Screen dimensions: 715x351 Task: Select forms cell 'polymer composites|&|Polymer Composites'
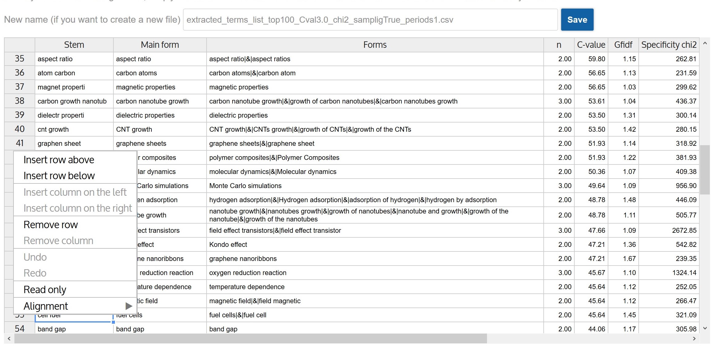[x=375, y=157]
